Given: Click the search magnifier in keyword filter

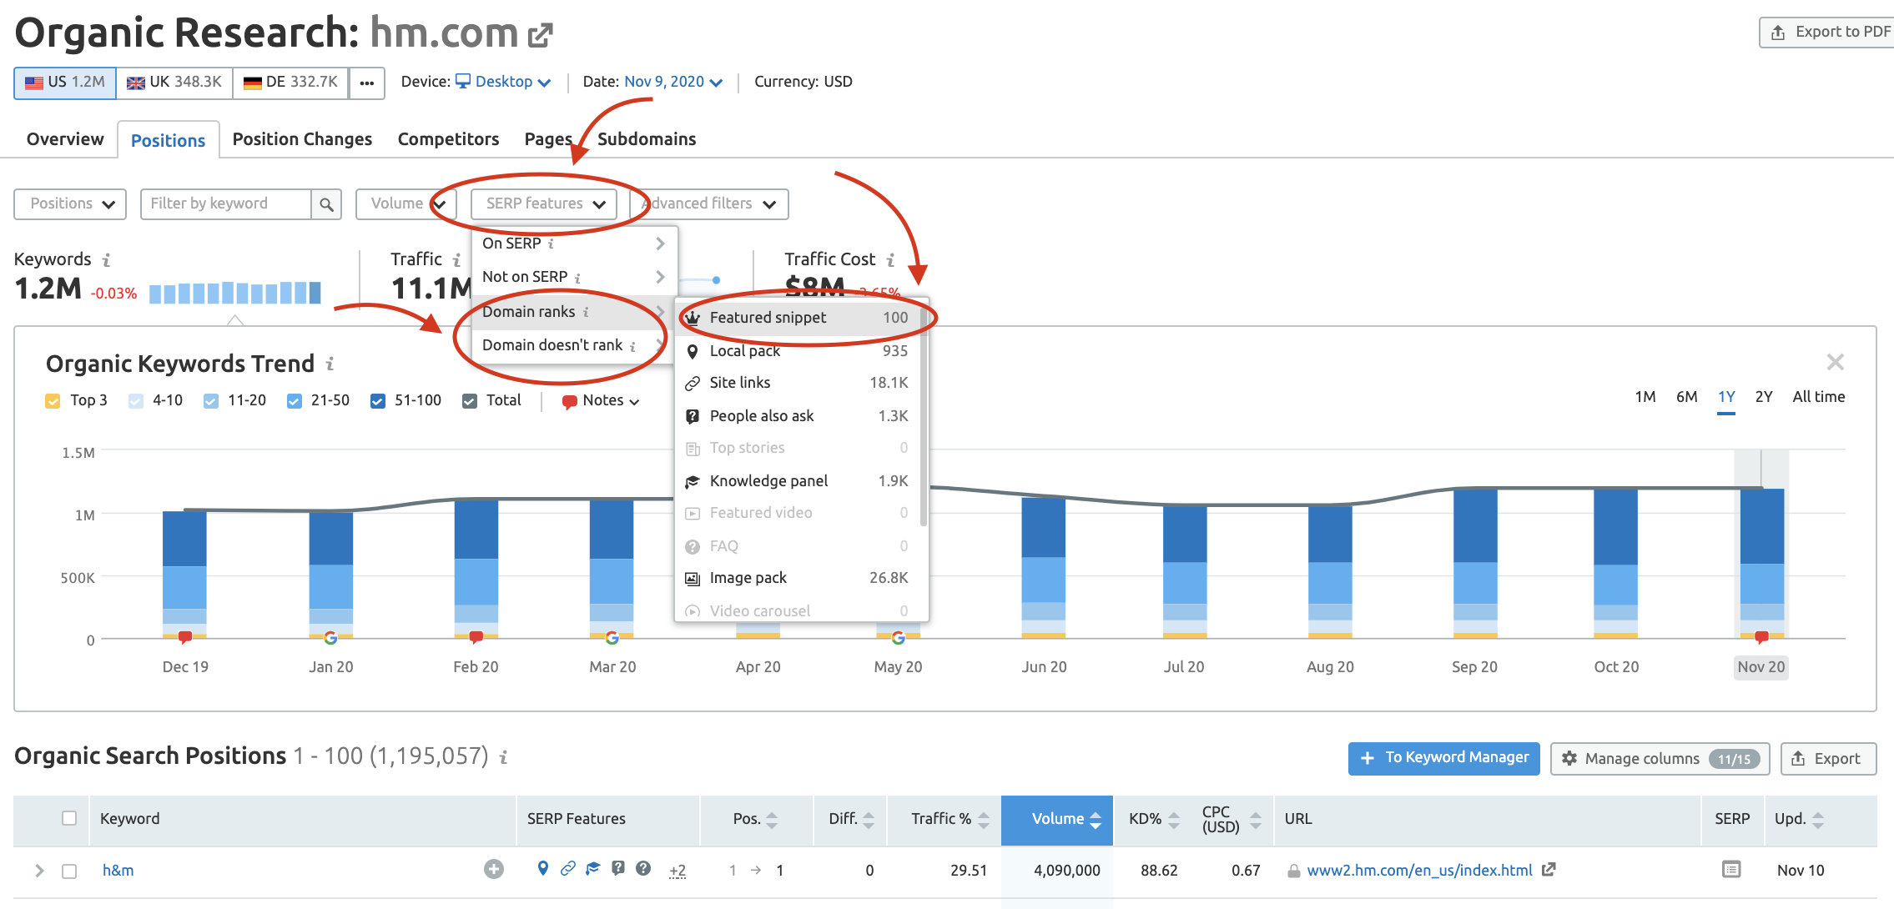Looking at the screenshot, I should pos(326,204).
